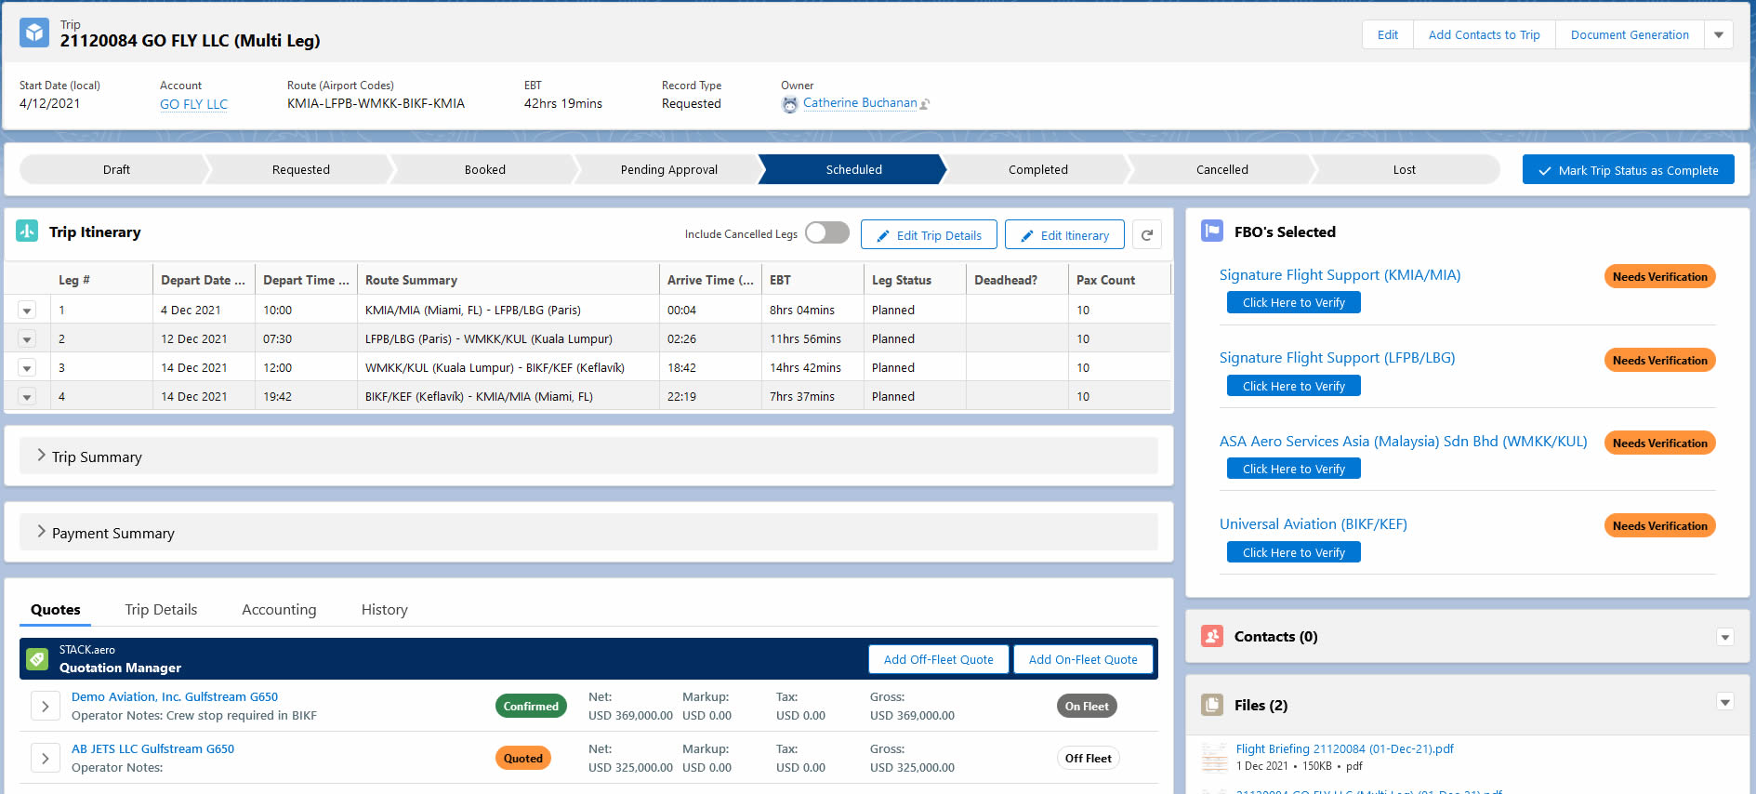Open owner Catherine Buchanan's profile
This screenshot has height=794, width=1756.
tap(860, 103)
